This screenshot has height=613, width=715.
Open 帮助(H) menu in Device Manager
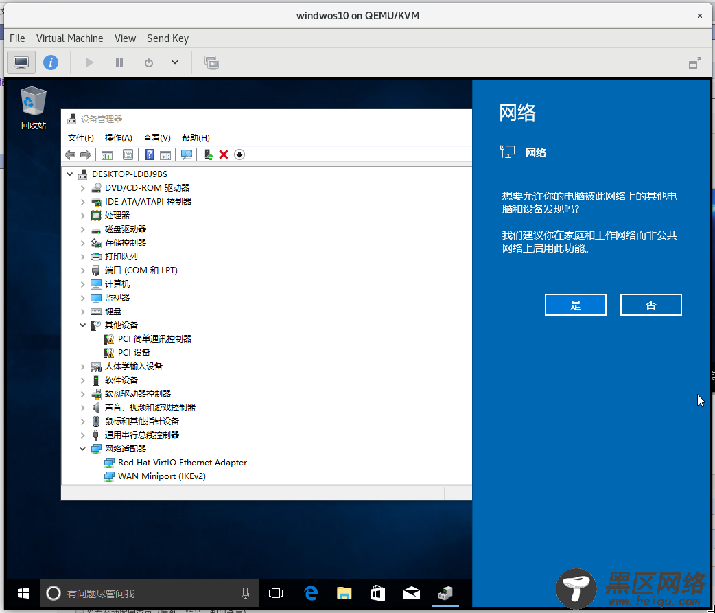(x=196, y=138)
